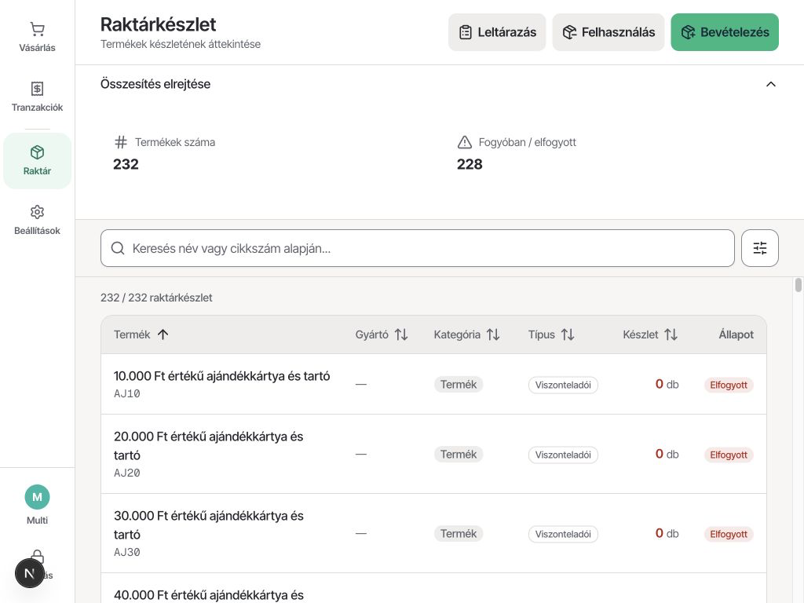Click Viszonteladói badge in AJ20 row

tap(563, 455)
